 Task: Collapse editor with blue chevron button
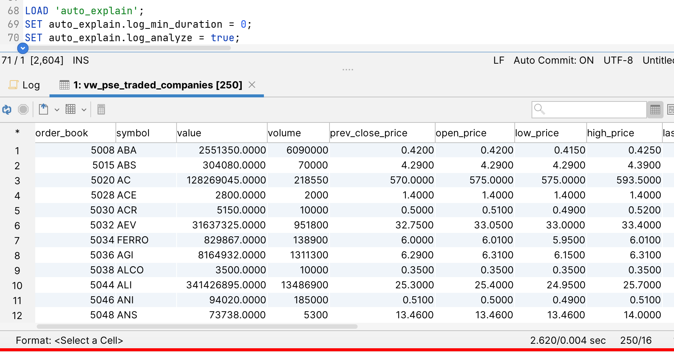pyautogui.click(x=23, y=48)
